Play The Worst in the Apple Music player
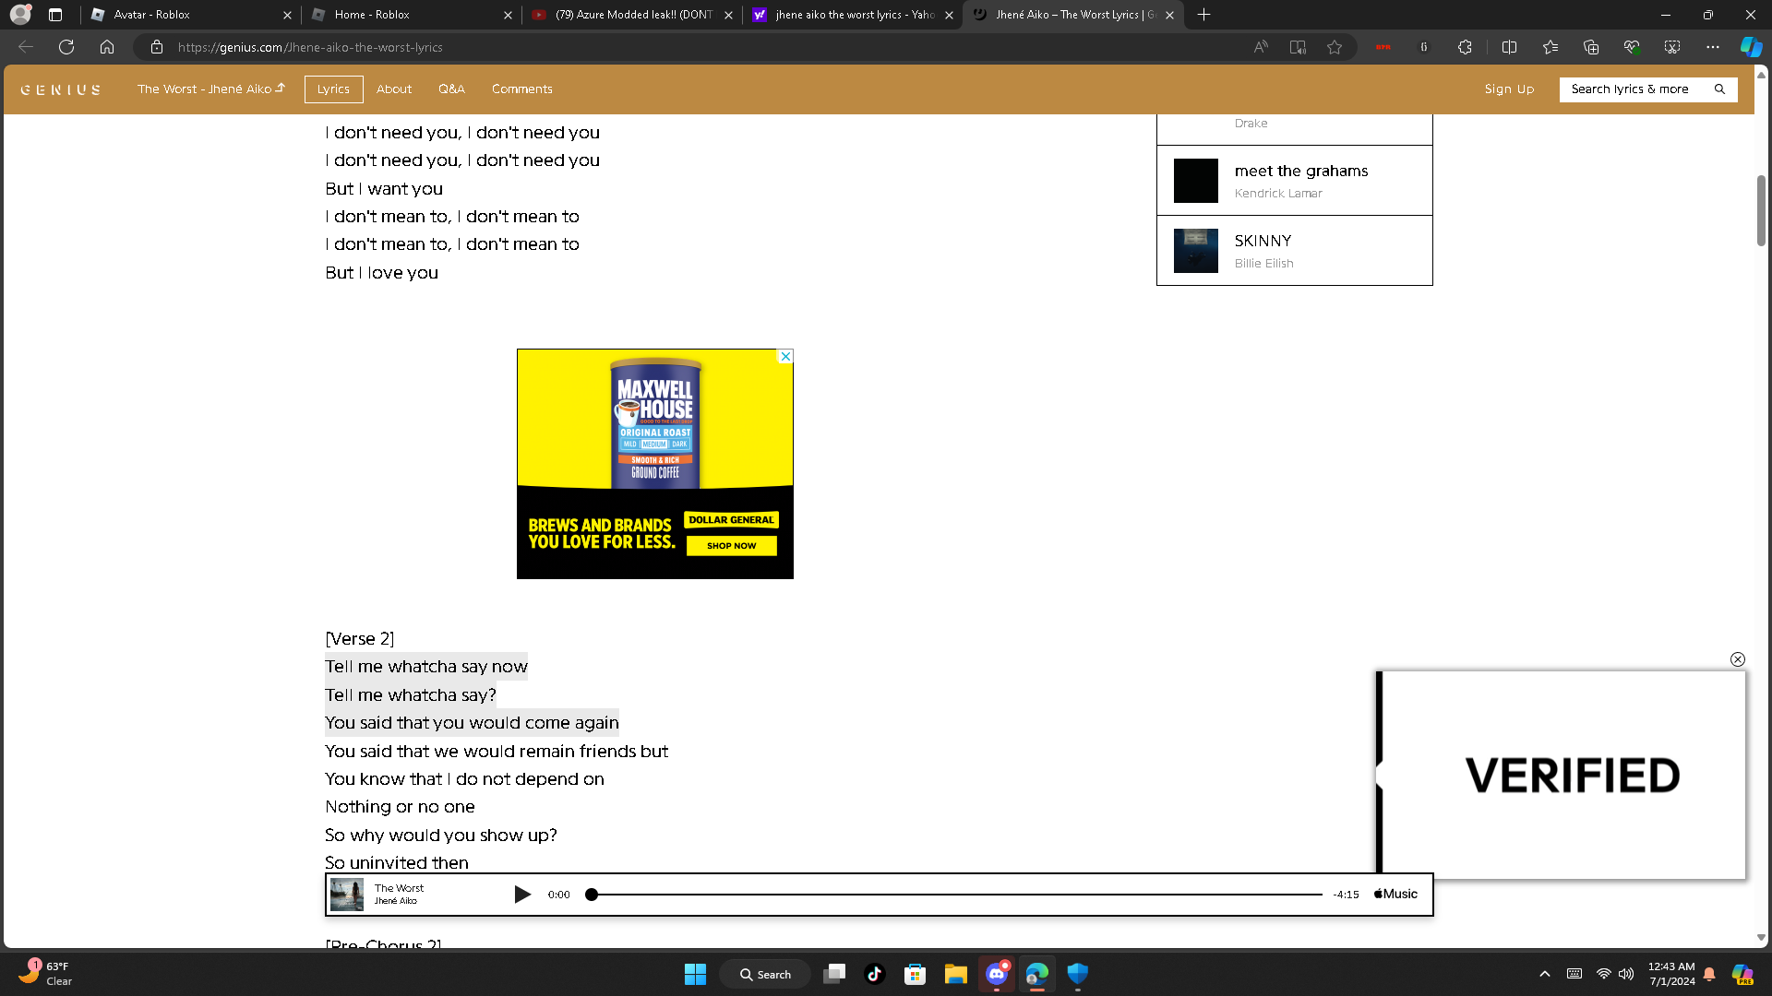Viewport: 1772px width, 996px height. (521, 895)
